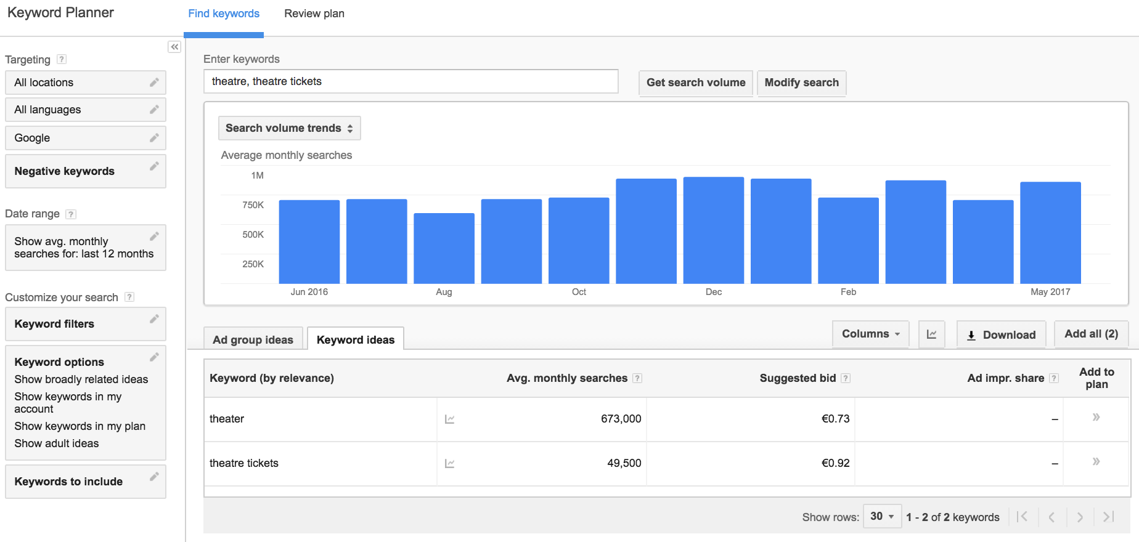Image resolution: width=1139 pixels, height=542 pixels.
Task: Select the Dec bar in chart
Action: click(714, 230)
